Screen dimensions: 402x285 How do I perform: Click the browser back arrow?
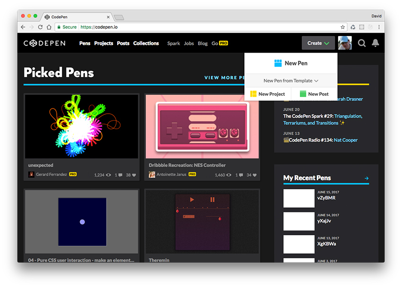(23, 27)
